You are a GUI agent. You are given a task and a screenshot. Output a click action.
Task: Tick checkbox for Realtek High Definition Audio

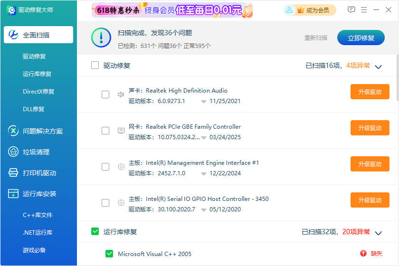[x=105, y=95]
